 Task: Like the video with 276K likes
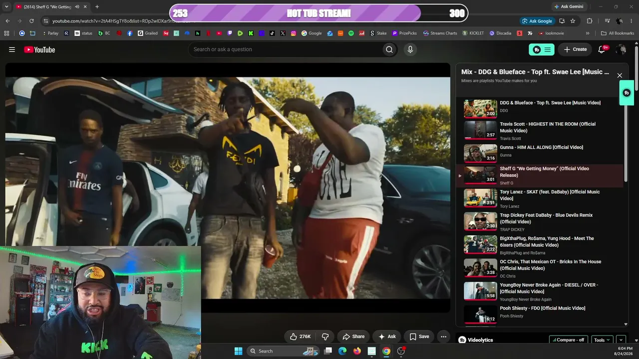300,337
